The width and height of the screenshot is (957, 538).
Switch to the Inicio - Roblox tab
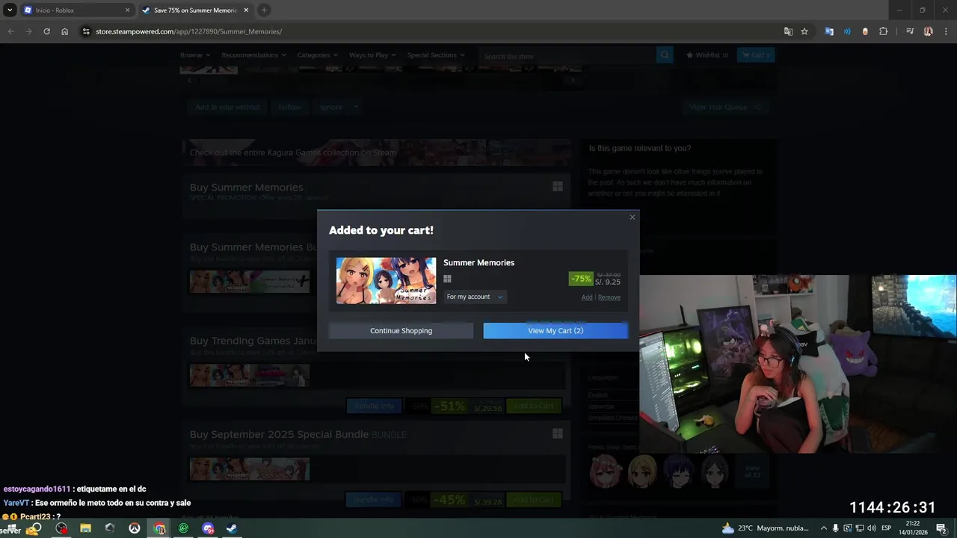click(75, 10)
